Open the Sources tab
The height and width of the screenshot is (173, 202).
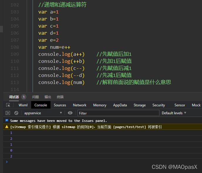(60, 105)
